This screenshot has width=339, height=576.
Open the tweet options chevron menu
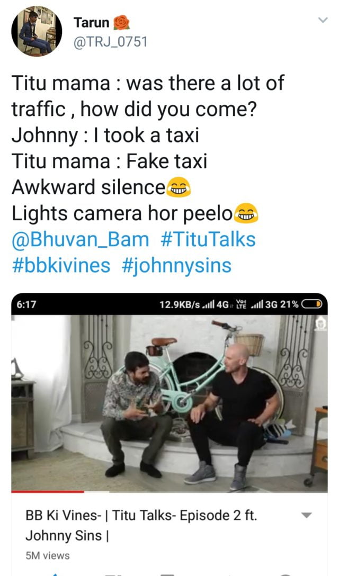click(323, 20)
